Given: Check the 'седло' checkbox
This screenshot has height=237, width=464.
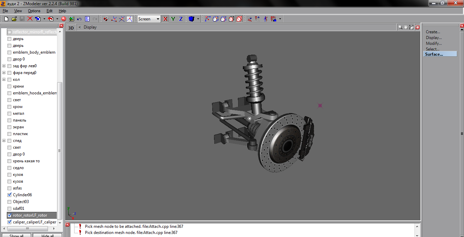Looking at the screenshot, I should tap(10, 168).
